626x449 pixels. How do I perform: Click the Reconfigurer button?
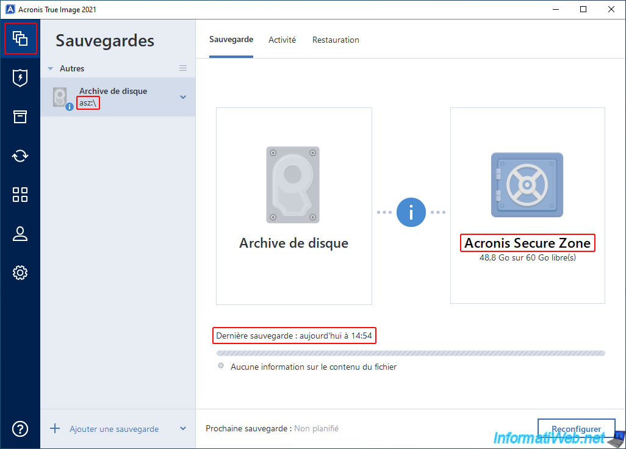click(576, 429)
